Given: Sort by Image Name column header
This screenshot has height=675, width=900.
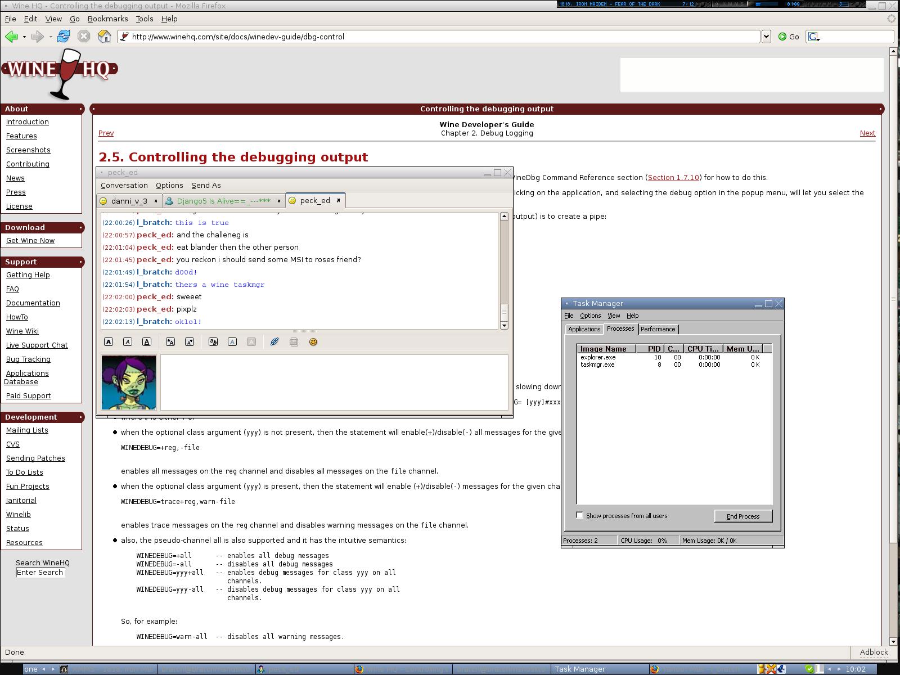Looking at the screenshot, I should [x=607, y=349].
